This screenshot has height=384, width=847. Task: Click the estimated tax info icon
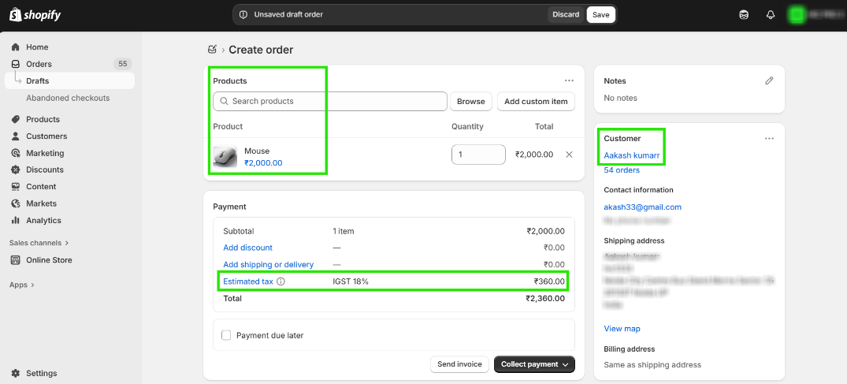[280, 281]
